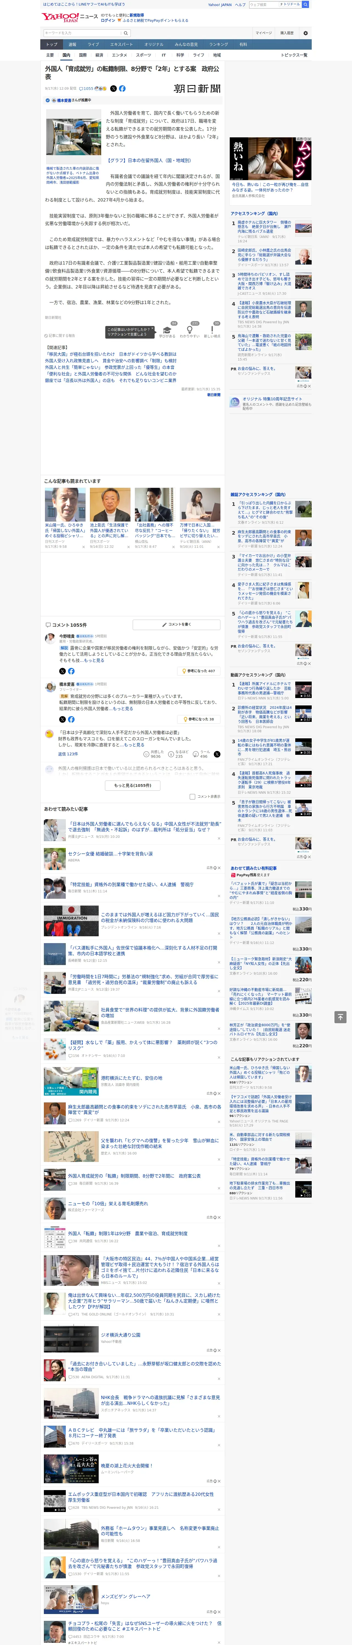Open settings via the header gear icon
This screenshot has width=352, height=1645.
tap(305, 33)
